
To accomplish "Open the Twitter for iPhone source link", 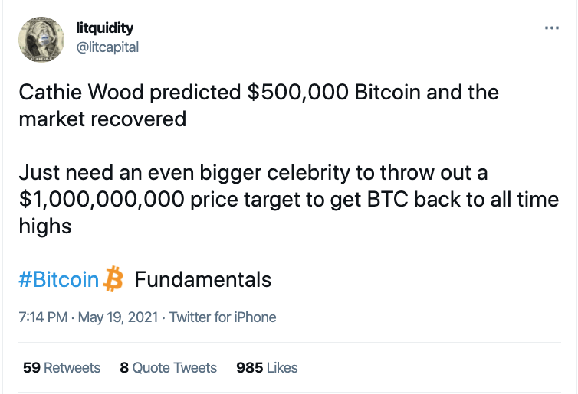I will click(x=222, y=317).
